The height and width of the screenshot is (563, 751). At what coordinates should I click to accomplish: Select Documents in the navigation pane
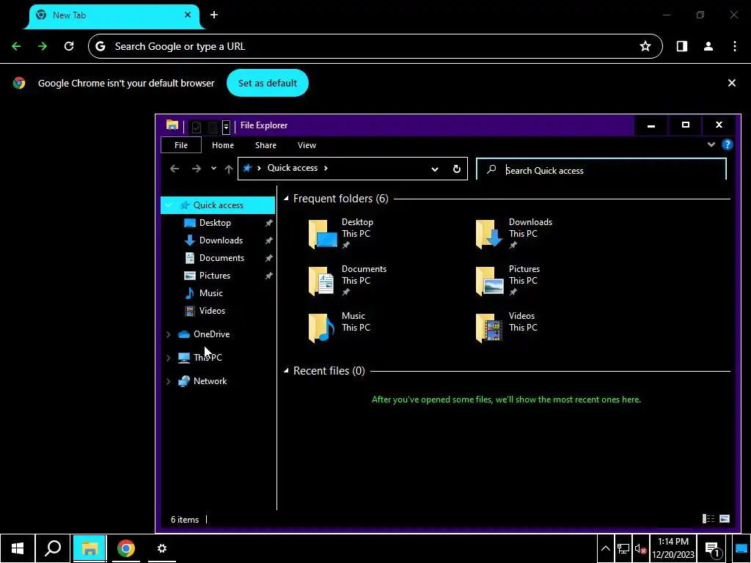221,258
